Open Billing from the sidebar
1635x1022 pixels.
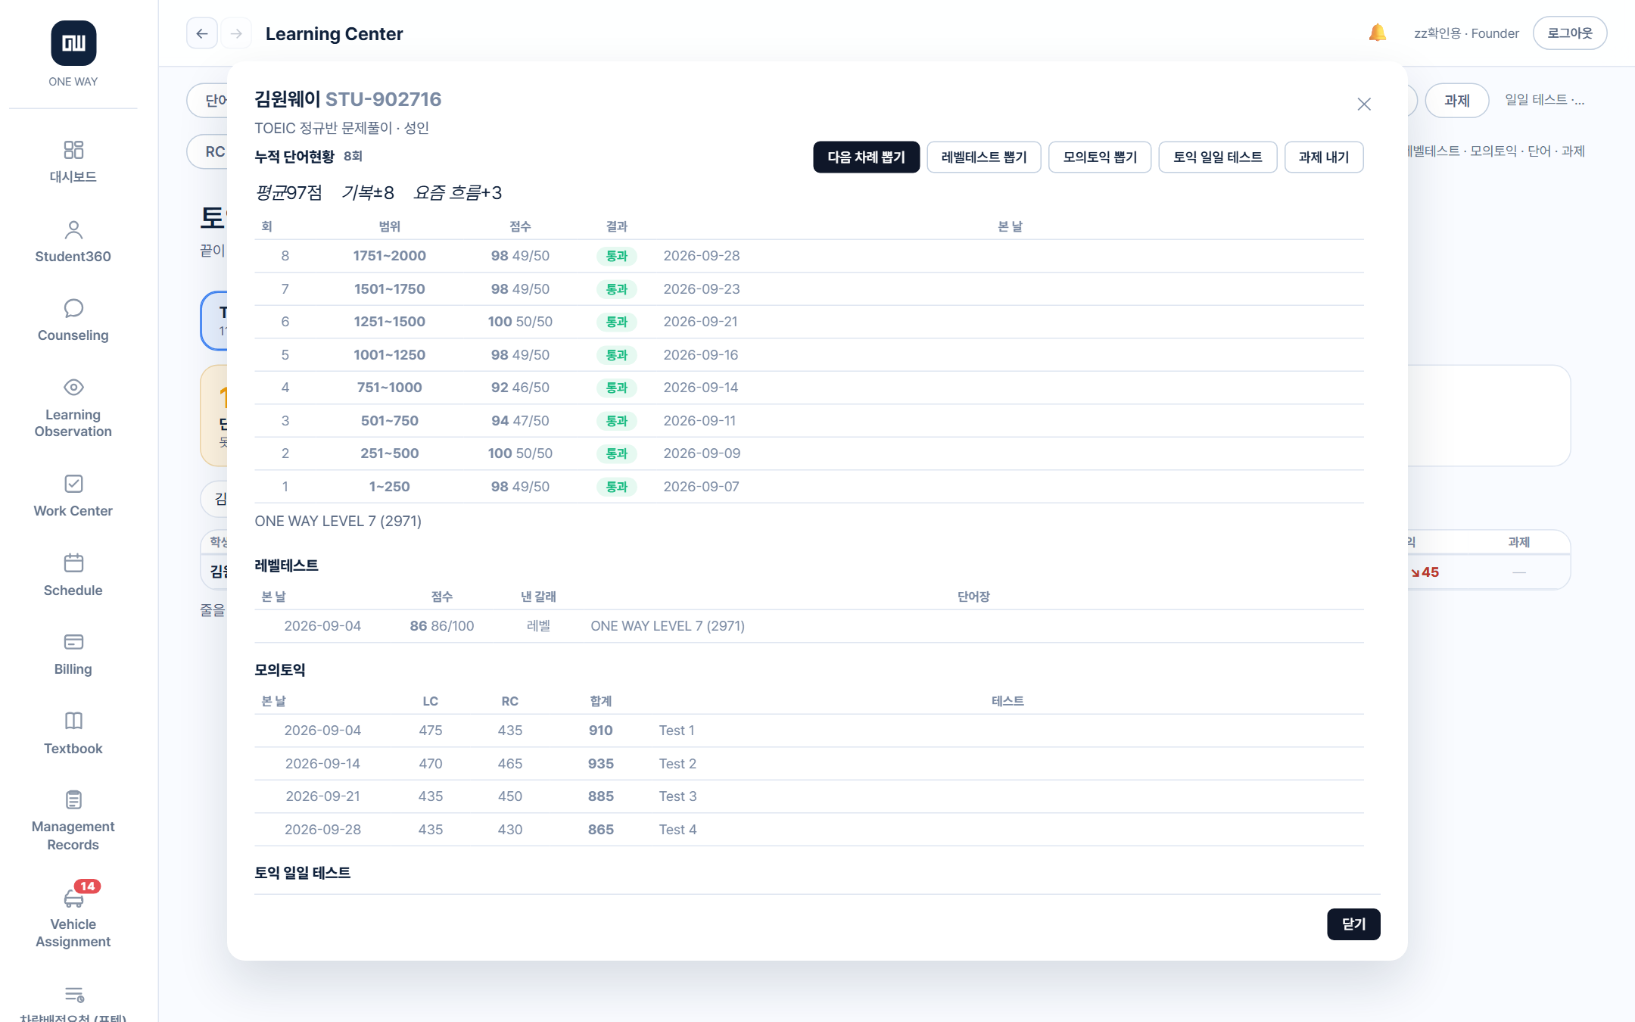coord(73,655)
